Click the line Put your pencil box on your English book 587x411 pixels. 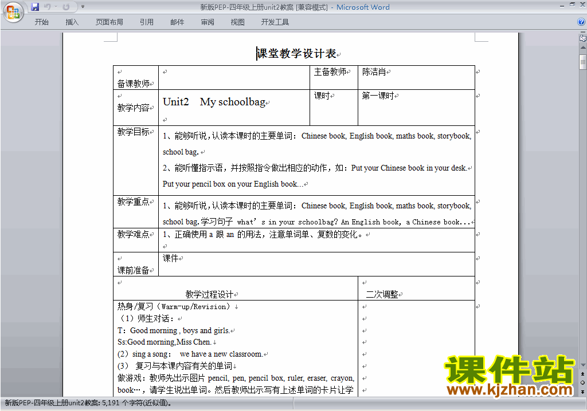(233, 184)
